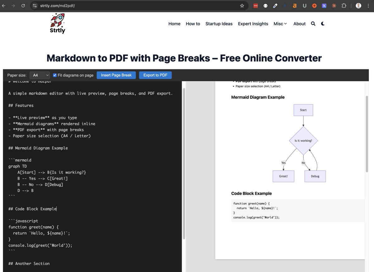Open the Chrome profile avatar
The image size is (374, 272).
coord(358,6)
